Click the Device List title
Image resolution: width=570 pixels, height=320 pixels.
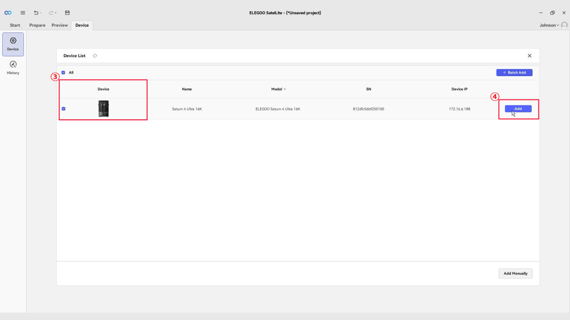(74, 56)
